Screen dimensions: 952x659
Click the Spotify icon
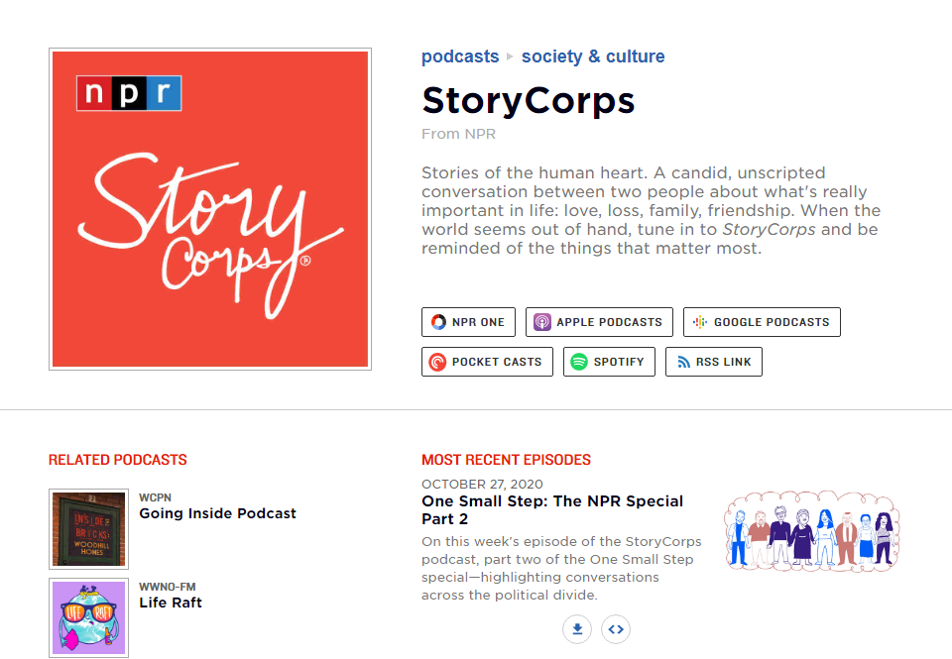pos(579,362)
